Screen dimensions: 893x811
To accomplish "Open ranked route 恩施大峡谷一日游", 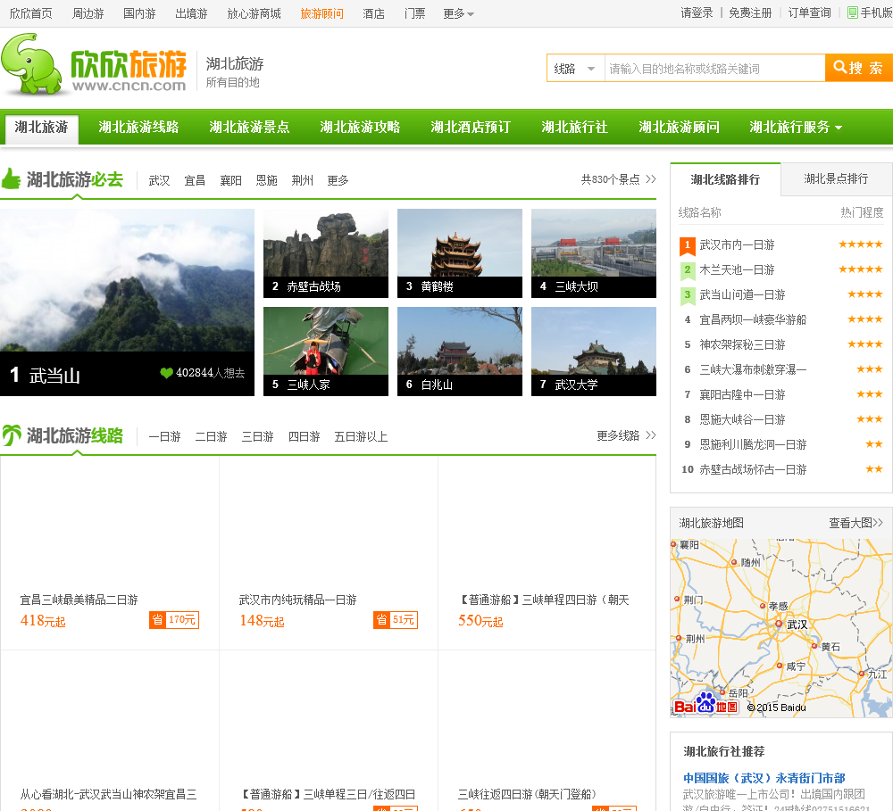I will [742, 419].
